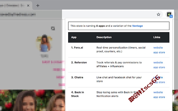Screen dimensions: 178x111
Task: Click the 'Links' column header
Action: click(157, 37)
